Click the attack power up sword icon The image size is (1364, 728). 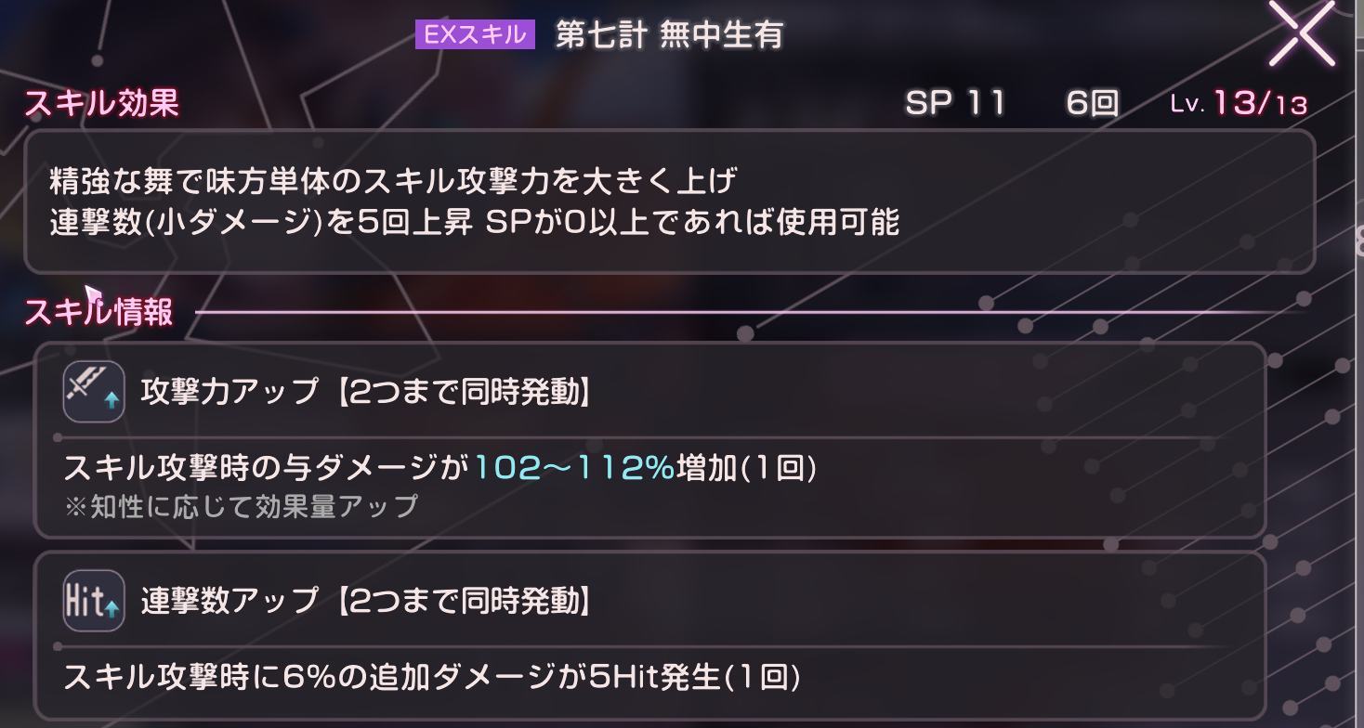(x=94, y=392)
